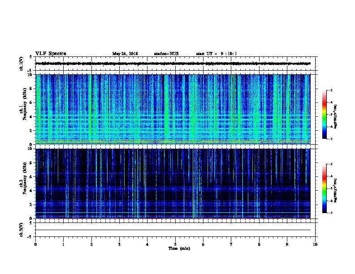Image resolution: width=355 pixels, height=274 pixels.
Task: Click the "Time (min)" axis label
Action: point(179,248)
